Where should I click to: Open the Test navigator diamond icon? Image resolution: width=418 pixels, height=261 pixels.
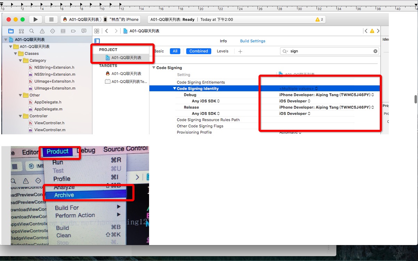[x=52, y=31]
